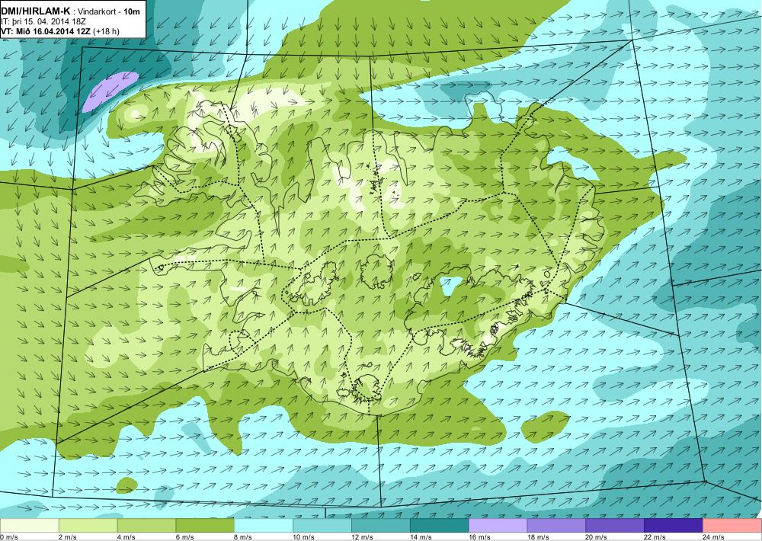
Task: Click the "20 m/s" legend label
Action: point(597,537)
